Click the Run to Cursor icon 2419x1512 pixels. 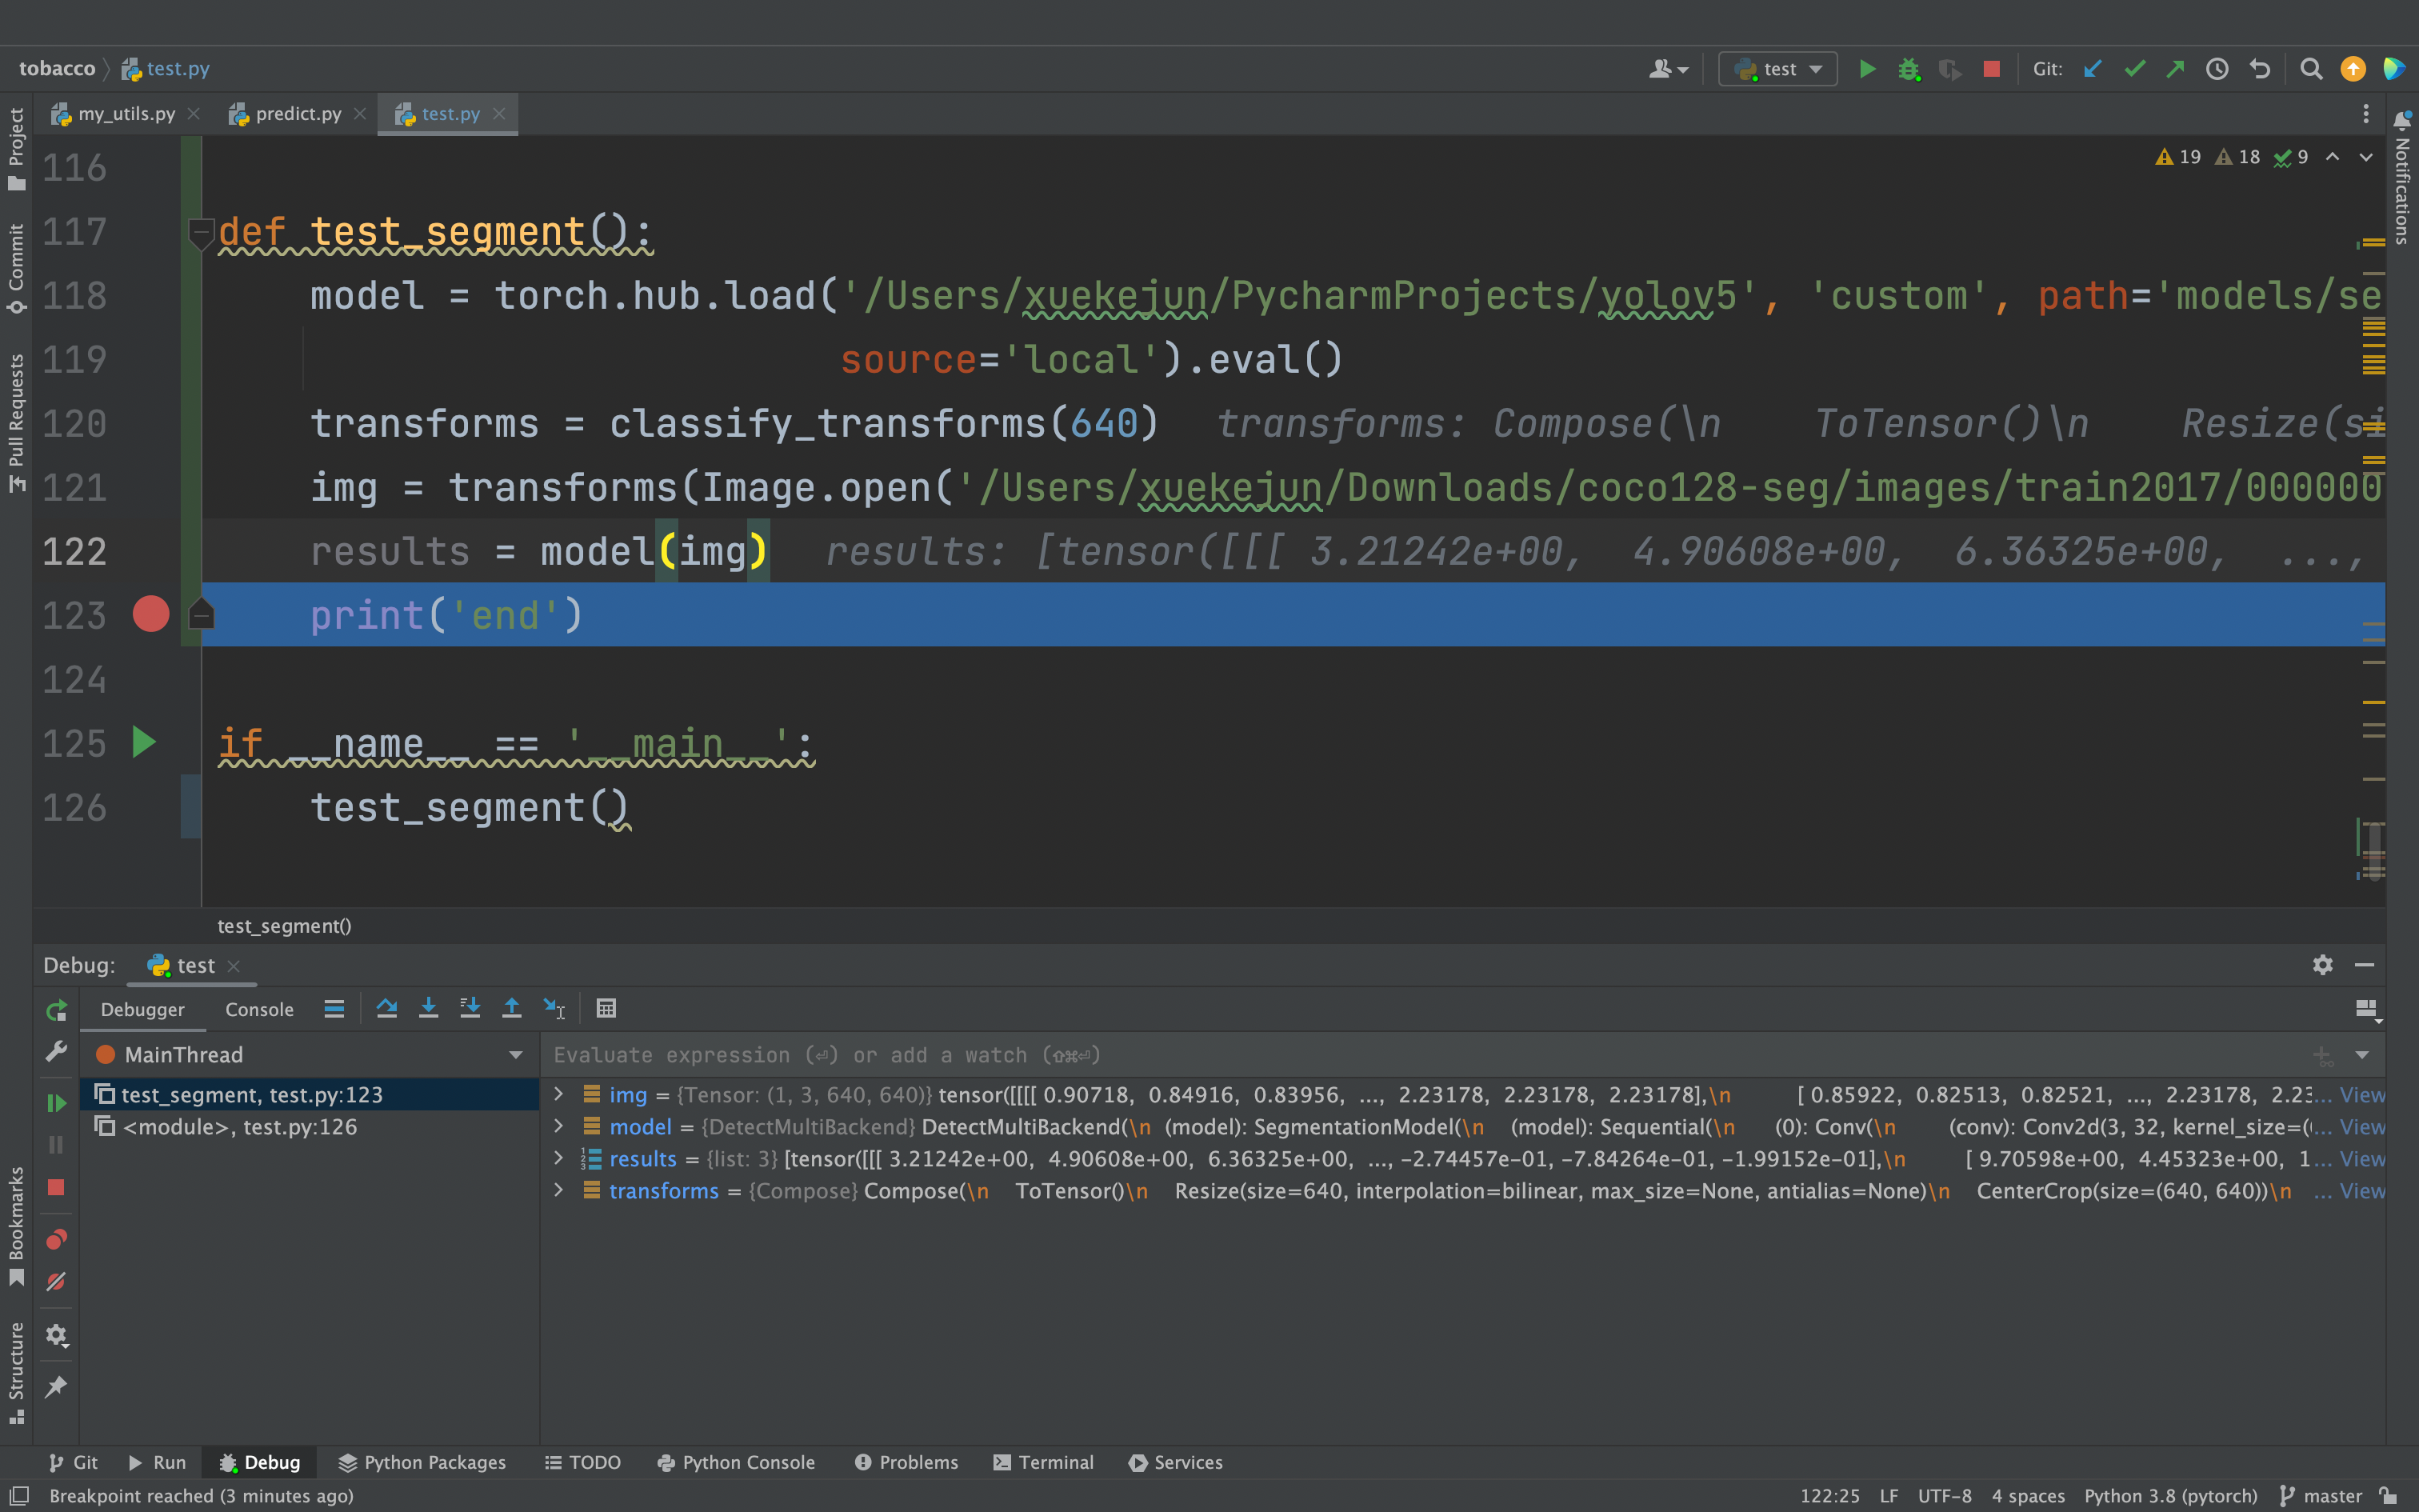pyautogui.click(x=554, y=1008)
